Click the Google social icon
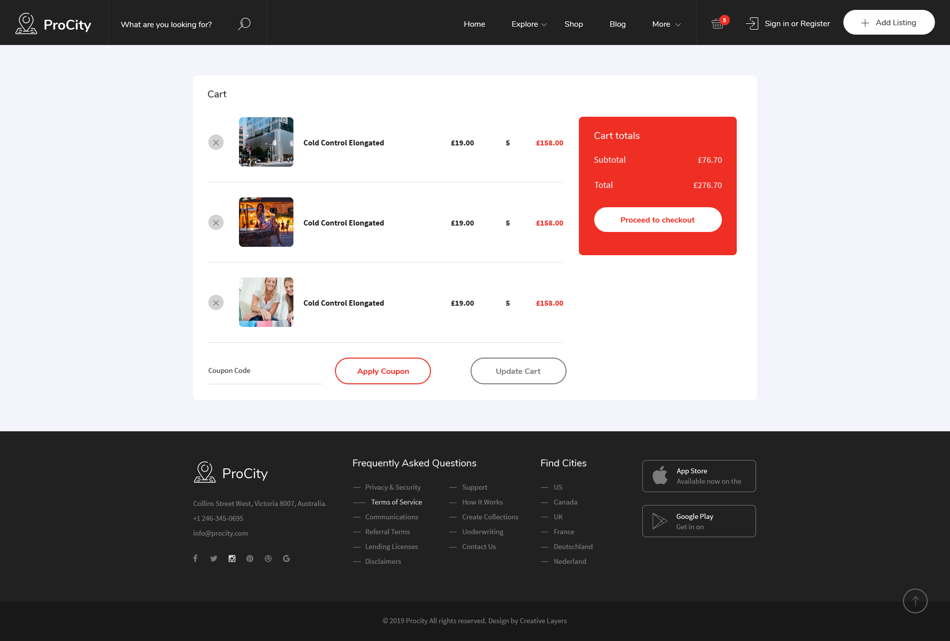The image size is (950, 641). tap(286, 558)
